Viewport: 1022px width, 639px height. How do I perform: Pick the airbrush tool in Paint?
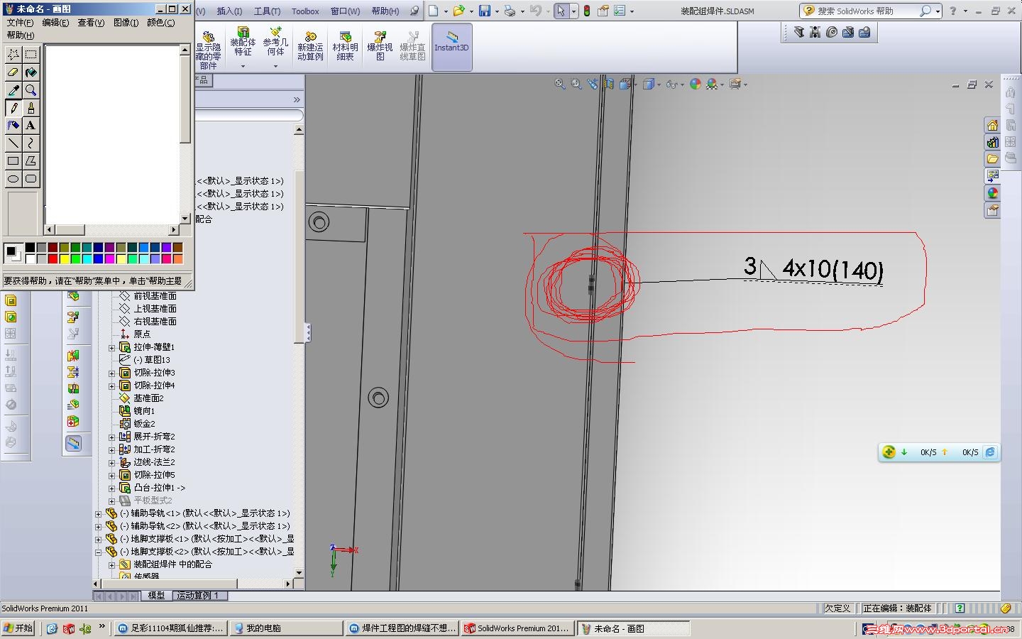13,126
